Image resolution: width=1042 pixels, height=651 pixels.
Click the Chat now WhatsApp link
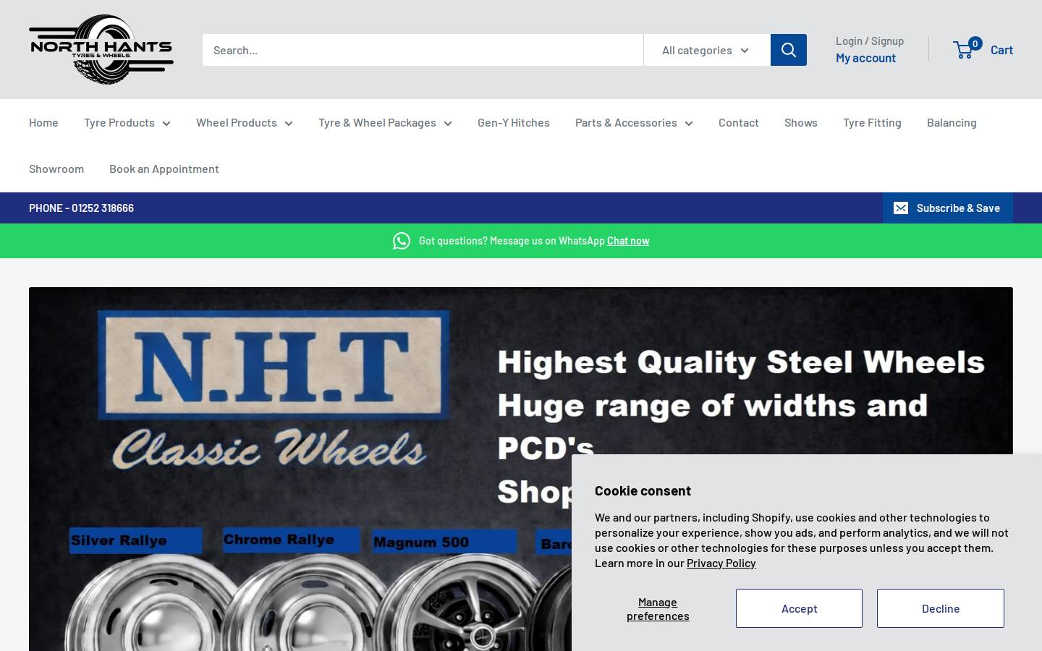[x=628, y=241]
